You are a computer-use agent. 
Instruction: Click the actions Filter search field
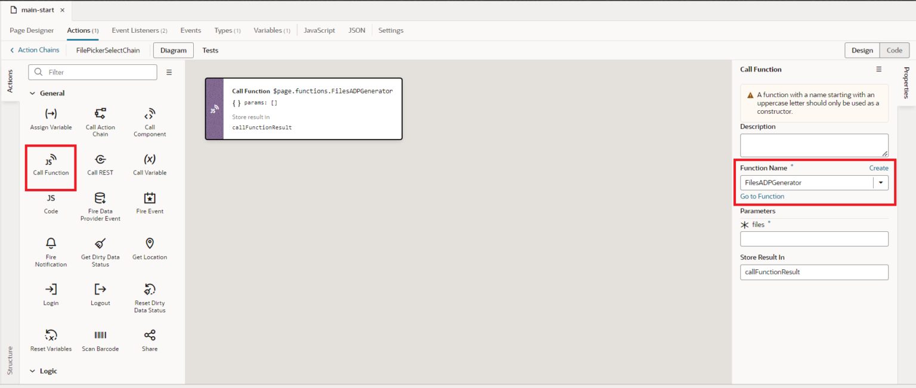92,72
